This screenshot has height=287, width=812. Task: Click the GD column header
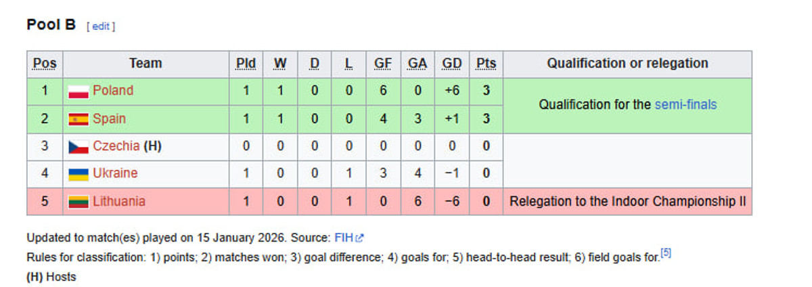point(451,64)
